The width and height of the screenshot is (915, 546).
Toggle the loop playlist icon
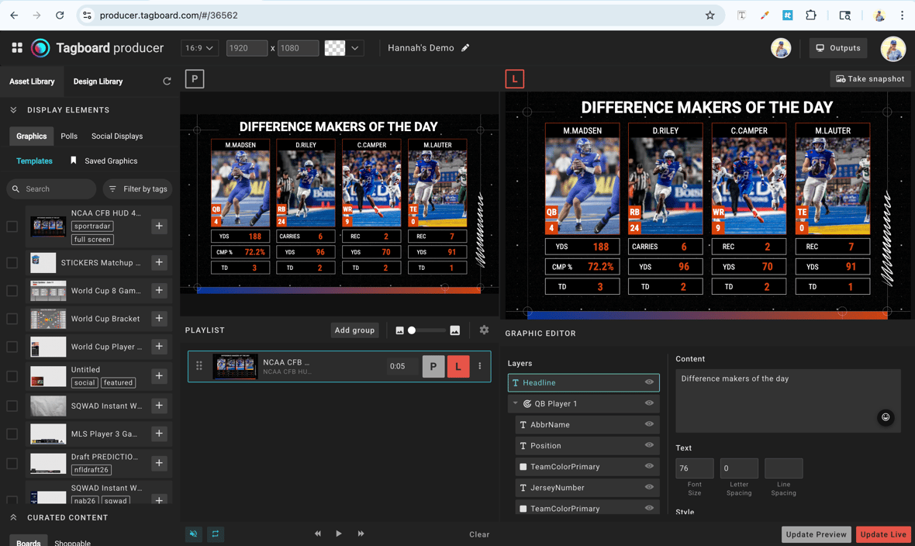point(216,534)
